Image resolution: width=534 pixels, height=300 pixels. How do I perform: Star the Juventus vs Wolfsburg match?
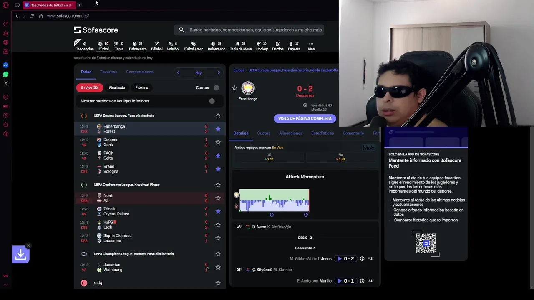pyautogui.click(x=218, y=267)
